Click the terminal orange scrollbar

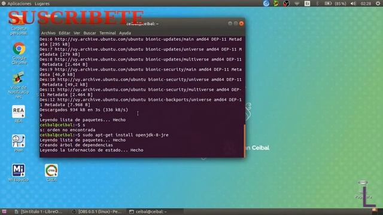(x=244, y=141)
